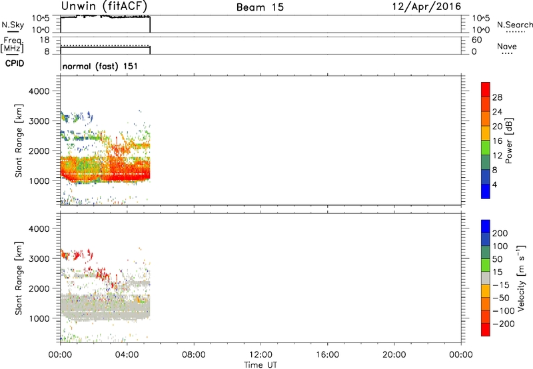Viewport: 533px width, 369px height.
Task: Click the Power colorbar blue bottom segment
Action: (x=486, y=191)
